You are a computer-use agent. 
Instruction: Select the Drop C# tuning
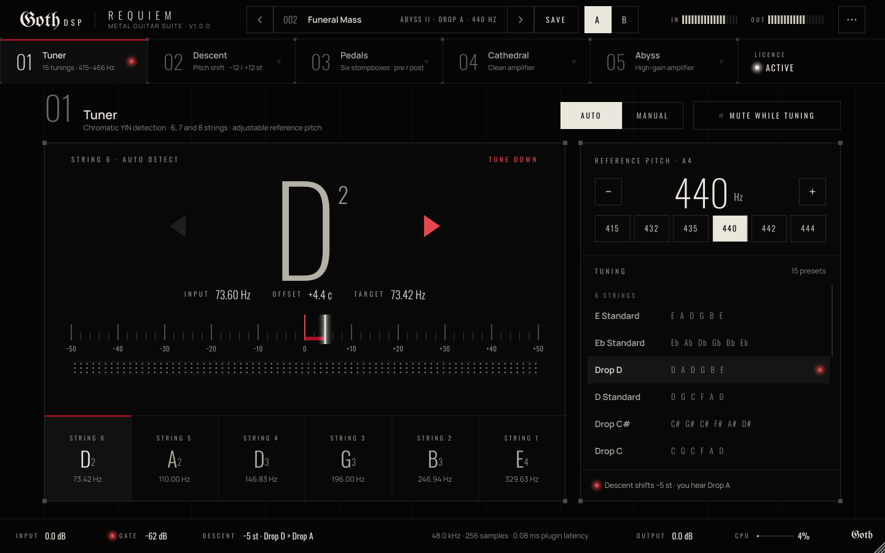tap(709, 424)
